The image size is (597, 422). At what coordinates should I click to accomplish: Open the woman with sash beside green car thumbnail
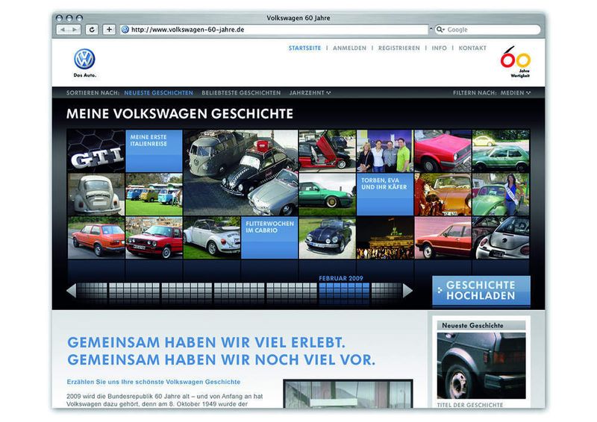click(501, 195)
